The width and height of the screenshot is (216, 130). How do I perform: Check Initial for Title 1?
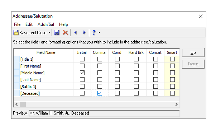point(82,59)
